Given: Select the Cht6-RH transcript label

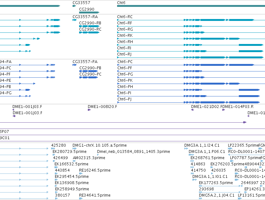Looking at the screenshot, I should coord(125,42).
